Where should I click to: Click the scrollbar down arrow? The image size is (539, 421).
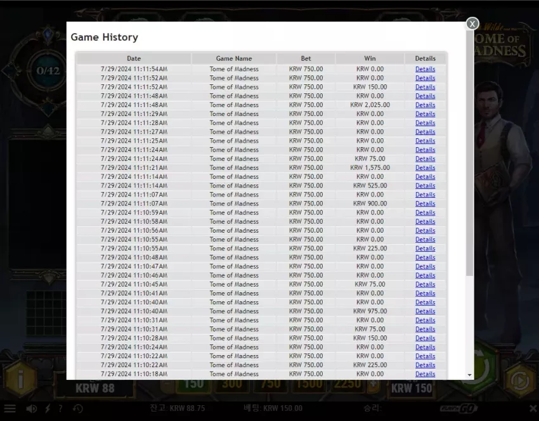[469, 375]
